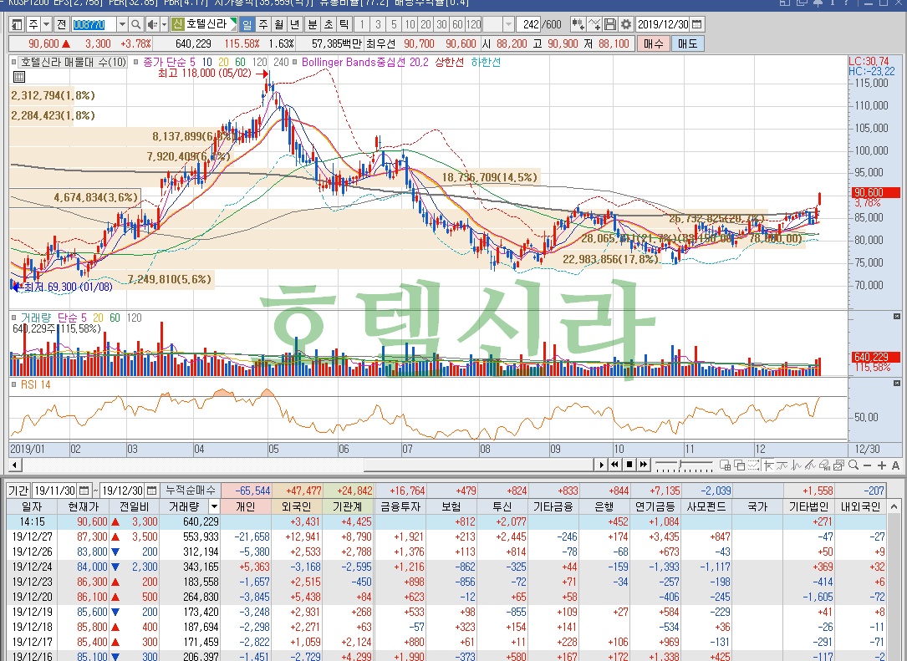The width and height of the screenshot is (907, 661).
Task: Click the eraser tool icon in bottom toolbar
Action: (825, 465)
